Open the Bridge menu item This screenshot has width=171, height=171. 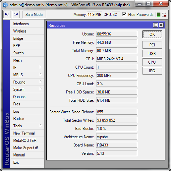coord(27,38)
